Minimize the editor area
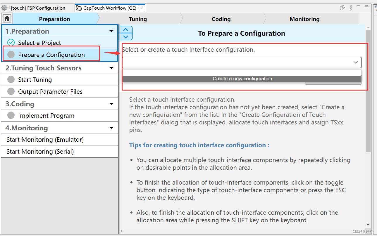This screenshot has height=236, width=377. [x=359, y=7]
